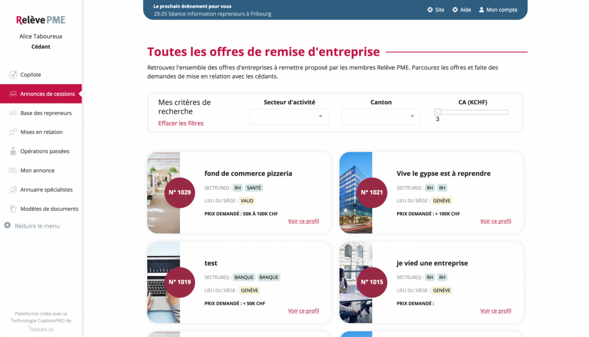589x337 pixels.
Task: Click the Réduire le menu arrow icon
Action: pyautogui.click(x=7, y=225)
